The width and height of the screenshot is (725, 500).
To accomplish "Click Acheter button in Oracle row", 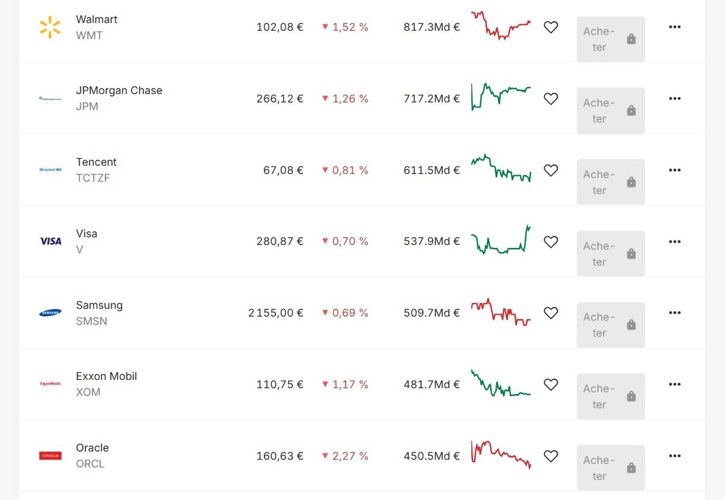I will coord(610,467).
